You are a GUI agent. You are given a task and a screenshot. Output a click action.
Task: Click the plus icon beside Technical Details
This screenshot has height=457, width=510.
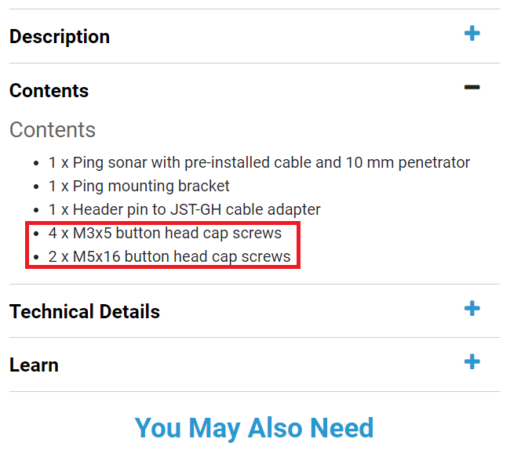click(472, 308)
